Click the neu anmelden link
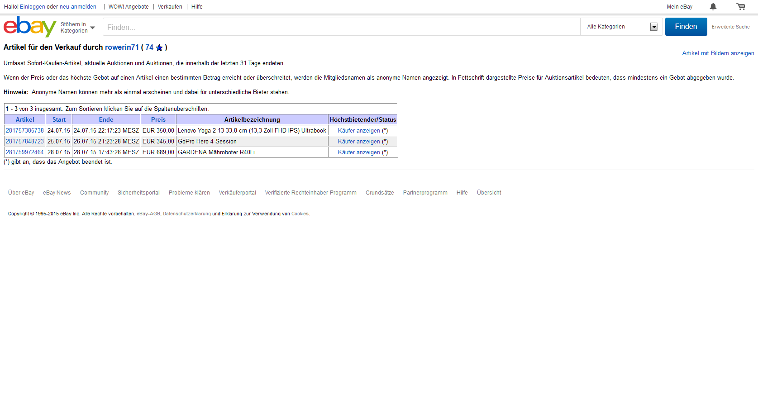 click(78, 7)
